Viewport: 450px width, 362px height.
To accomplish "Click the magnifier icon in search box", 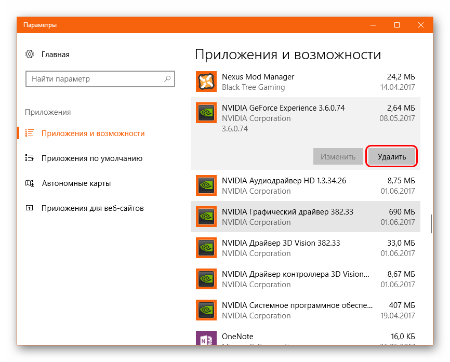I will [167, 79].
